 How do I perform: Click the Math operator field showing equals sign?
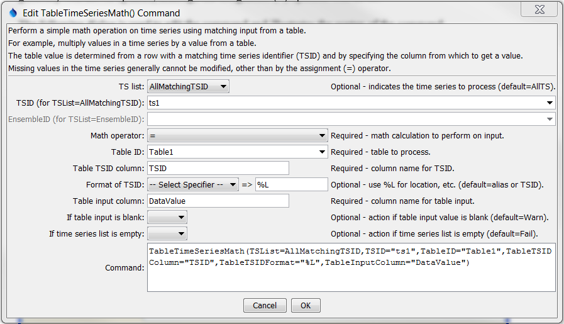pos(231,135)
